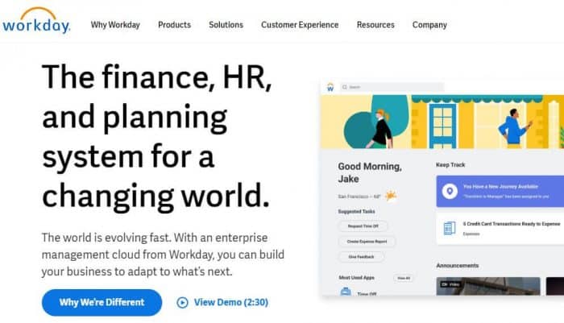Open the Products menu
564x323 pixels.
pyautogui.click(x=175, y=25)
